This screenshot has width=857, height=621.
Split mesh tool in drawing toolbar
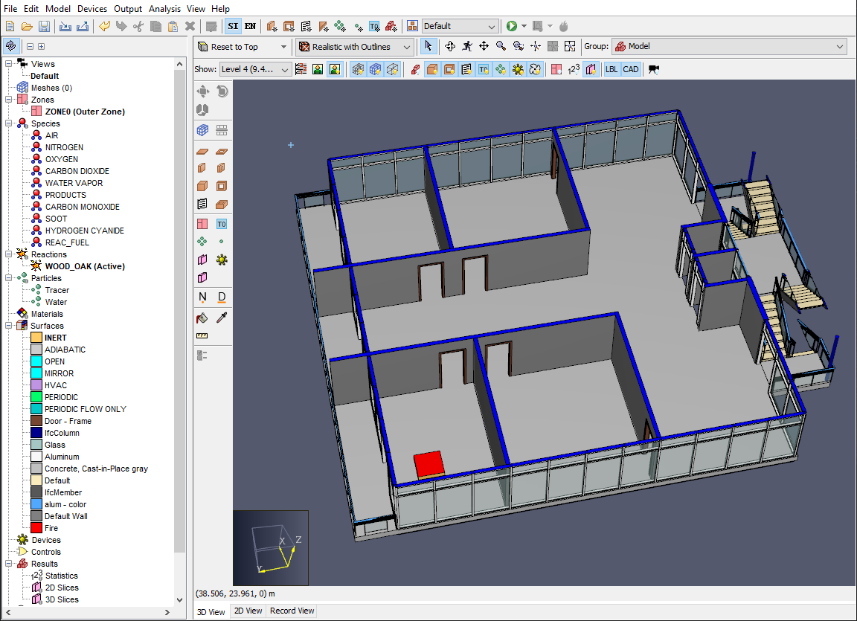[x=222, y=130]
